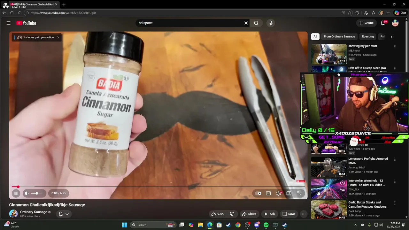409x230 pixels.
Task: Open a new browser tab
Action: [64, 4]
